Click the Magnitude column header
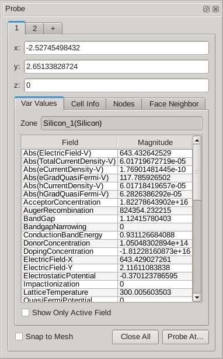Screen dimensions: 223x359 [x=155, y=143]
